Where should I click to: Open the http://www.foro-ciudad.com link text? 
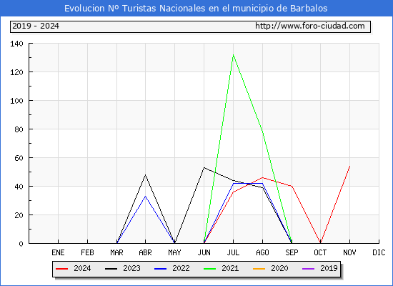point(310,26)
